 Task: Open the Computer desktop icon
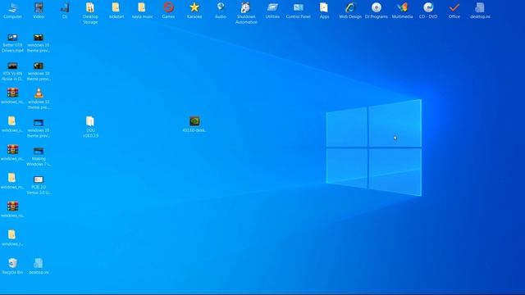tap(13, 10)
